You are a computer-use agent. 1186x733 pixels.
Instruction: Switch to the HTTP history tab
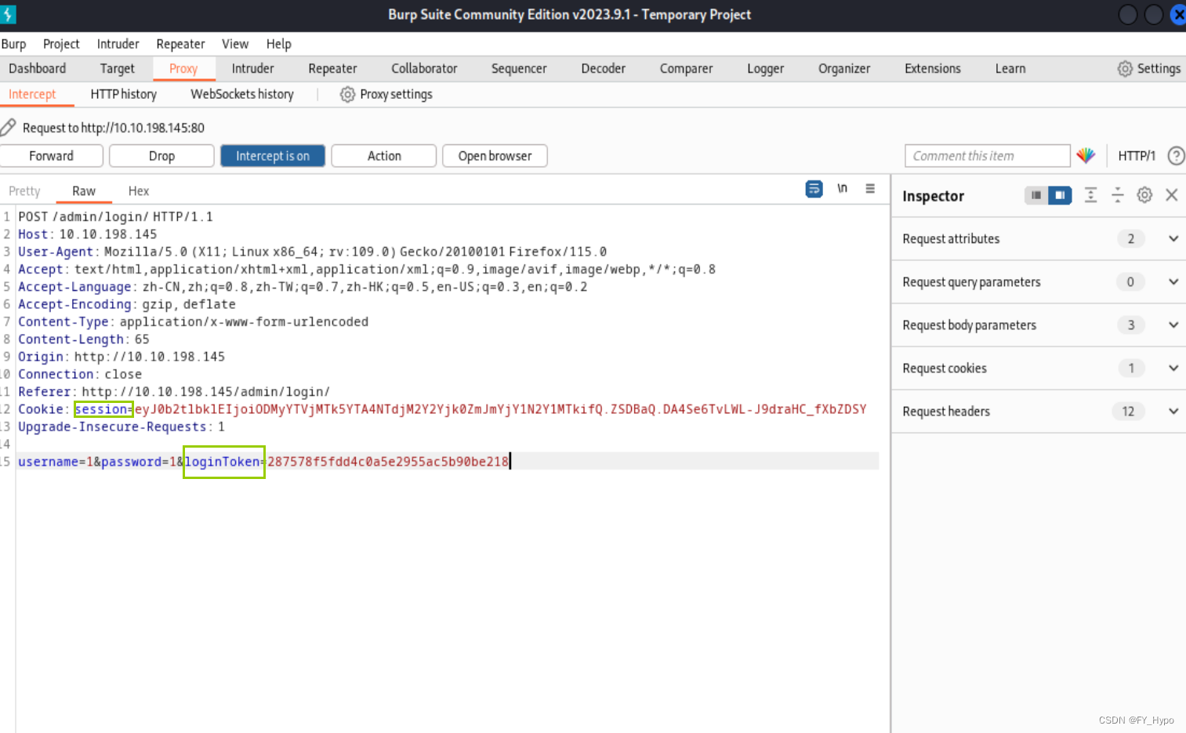(x=124, y=94)
